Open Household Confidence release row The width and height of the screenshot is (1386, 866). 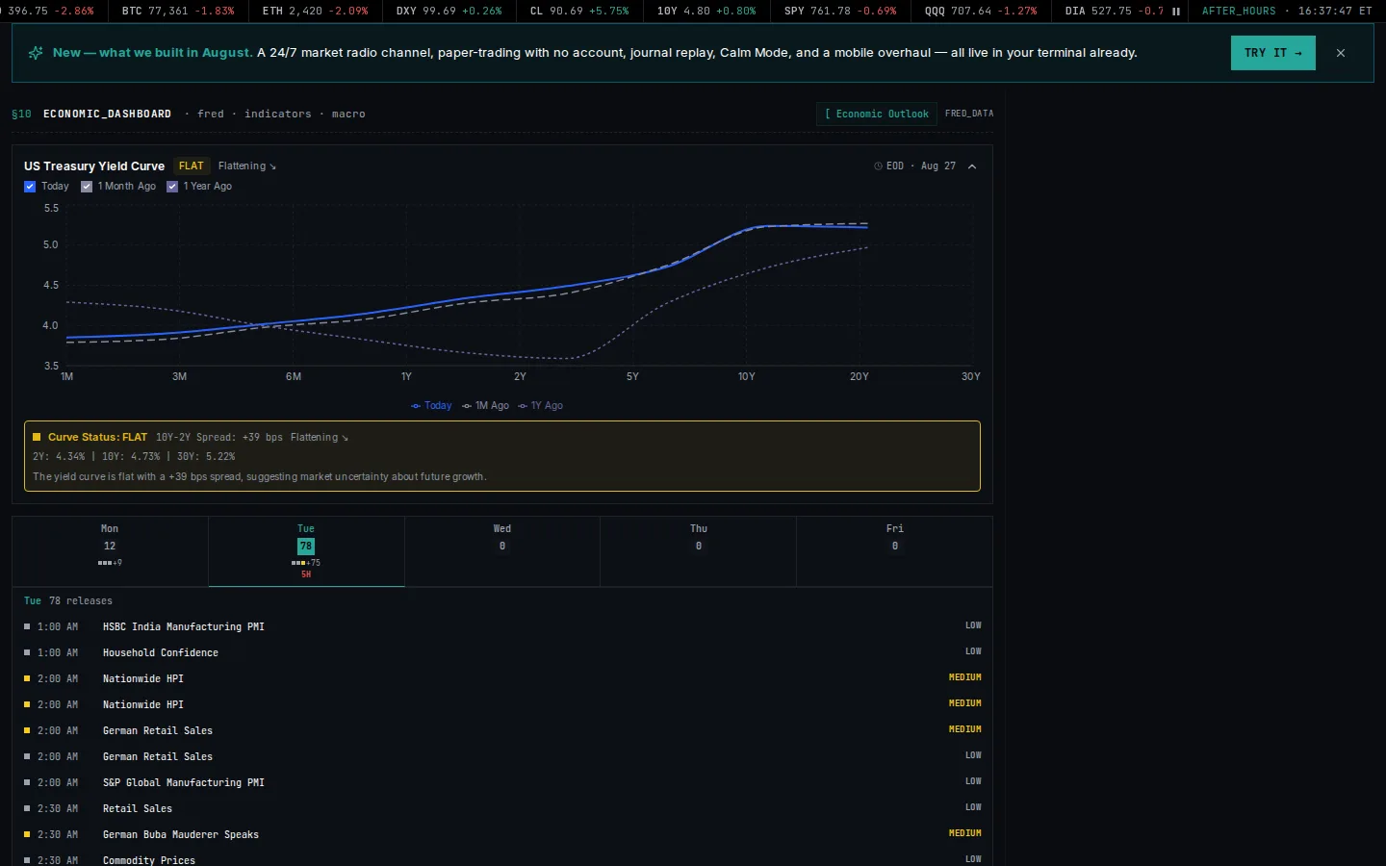click(x=502, y=652)
